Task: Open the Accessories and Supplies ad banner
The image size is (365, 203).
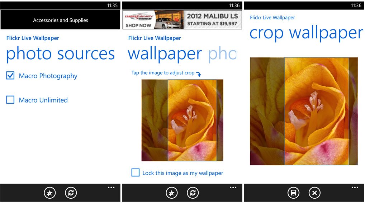Action: tap(60, 20)
